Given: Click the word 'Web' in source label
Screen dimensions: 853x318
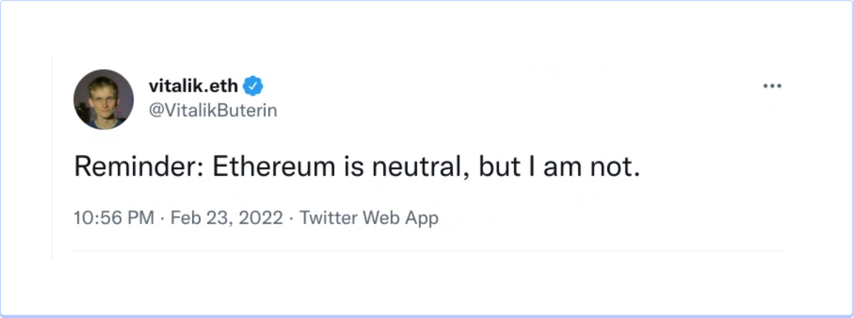Looking at the screenshot, I should [380, 218].
